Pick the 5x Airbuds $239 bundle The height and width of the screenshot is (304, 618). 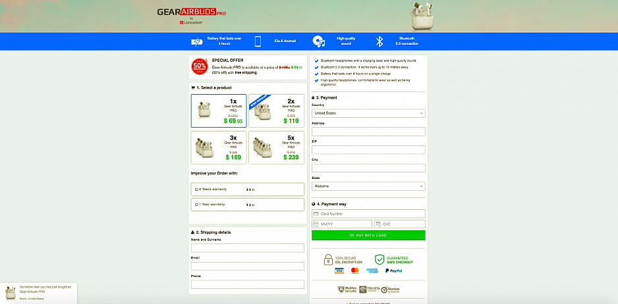click(276, 148)
